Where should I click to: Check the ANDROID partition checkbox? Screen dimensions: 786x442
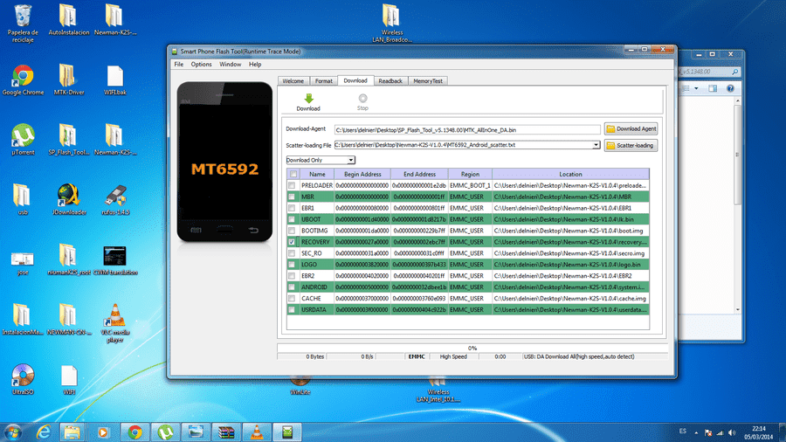tap(292, 287)
